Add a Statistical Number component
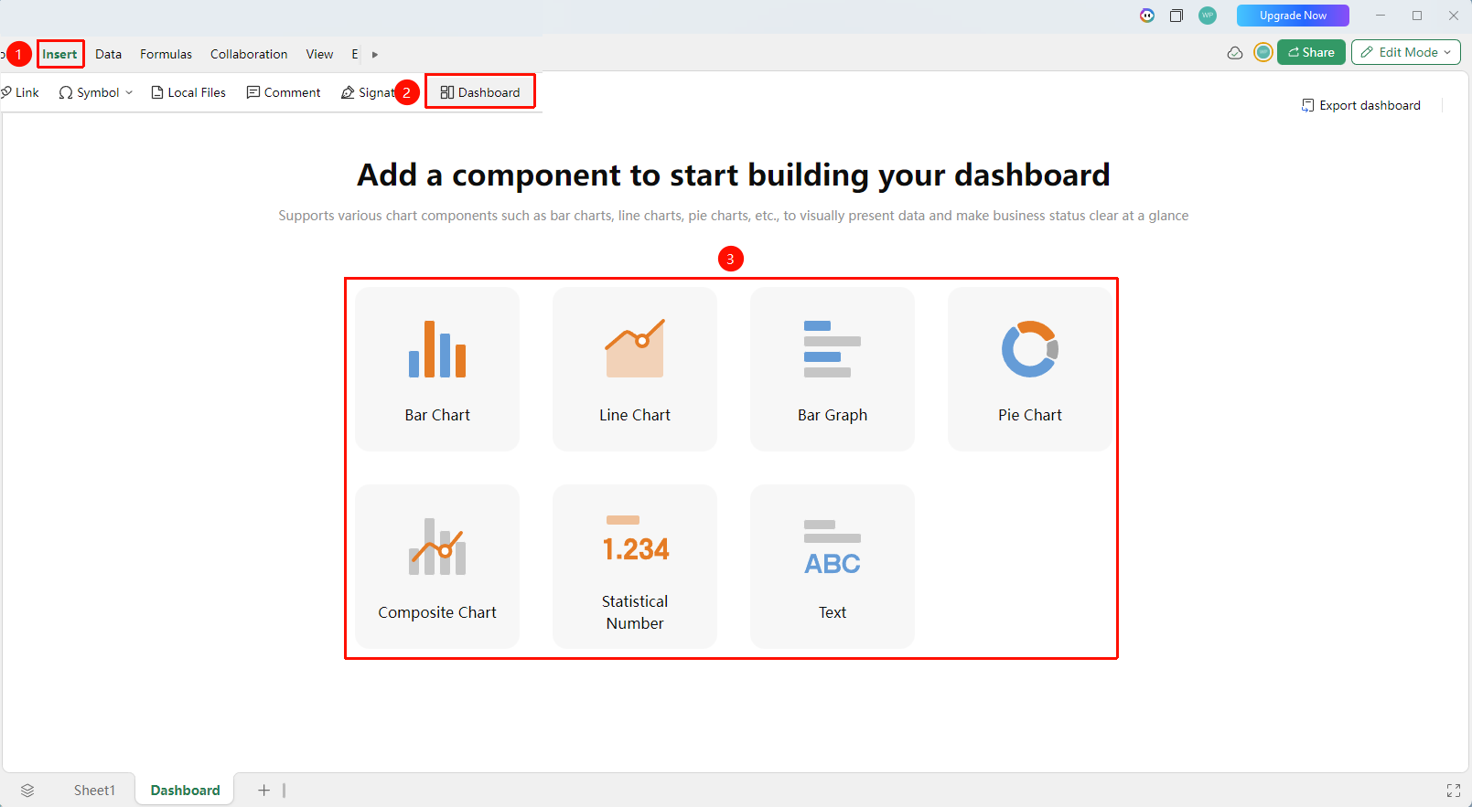 pyautogui.click(x=635, y=567)
